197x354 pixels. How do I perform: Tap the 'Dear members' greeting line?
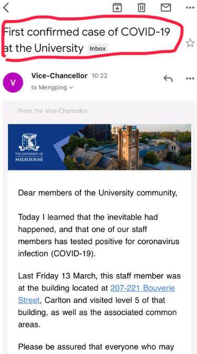pyautogui.click(x=97, y=193)
